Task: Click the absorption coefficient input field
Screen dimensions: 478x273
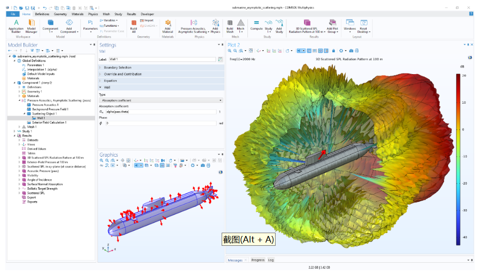Action: point(161,112)
